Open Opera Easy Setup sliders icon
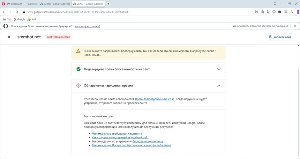The height and width of the screenshot is (159, 300). coord(285,12)
